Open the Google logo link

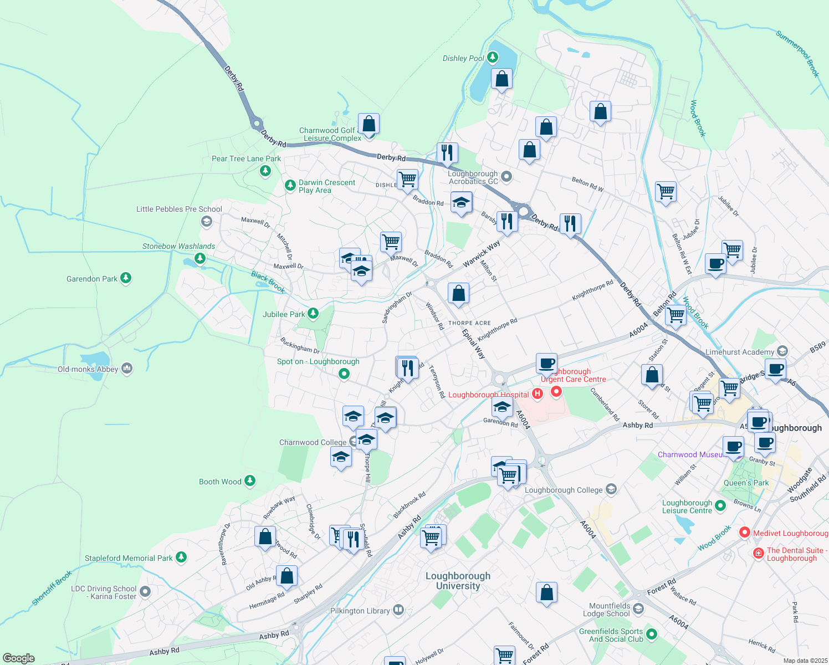pos(18,658)
